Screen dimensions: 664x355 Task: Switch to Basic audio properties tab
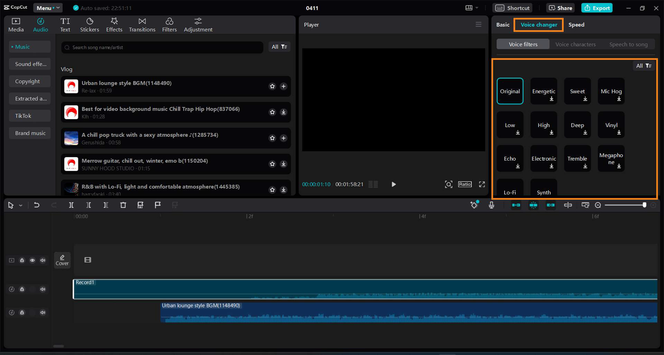tap(503, 25)
